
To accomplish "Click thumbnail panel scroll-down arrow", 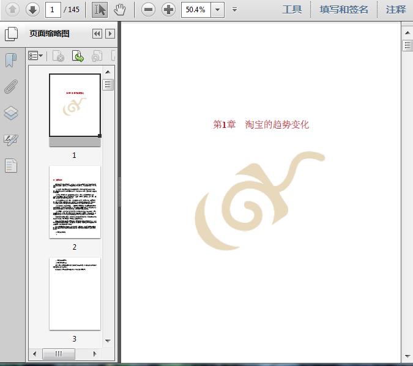I will 108,341.
